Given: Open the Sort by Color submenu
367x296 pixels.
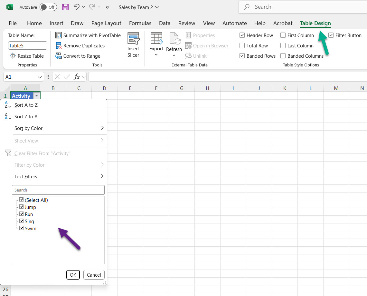Looking at the screenshot, I should 28,128.
